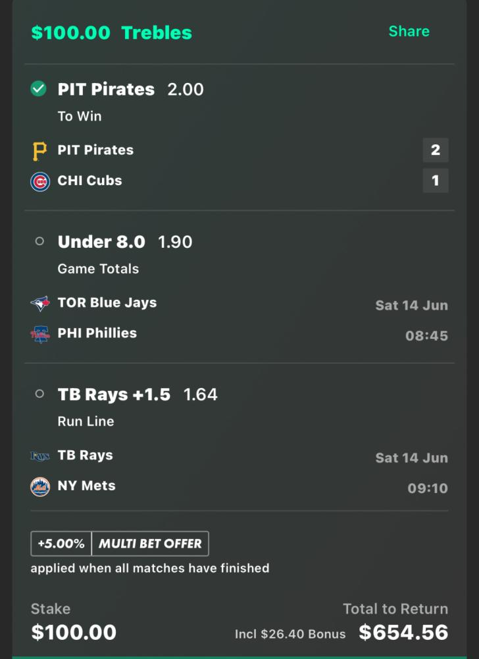
Task: Click the Pittsburgh Pirates team logo
Action: tap(39, 151)
